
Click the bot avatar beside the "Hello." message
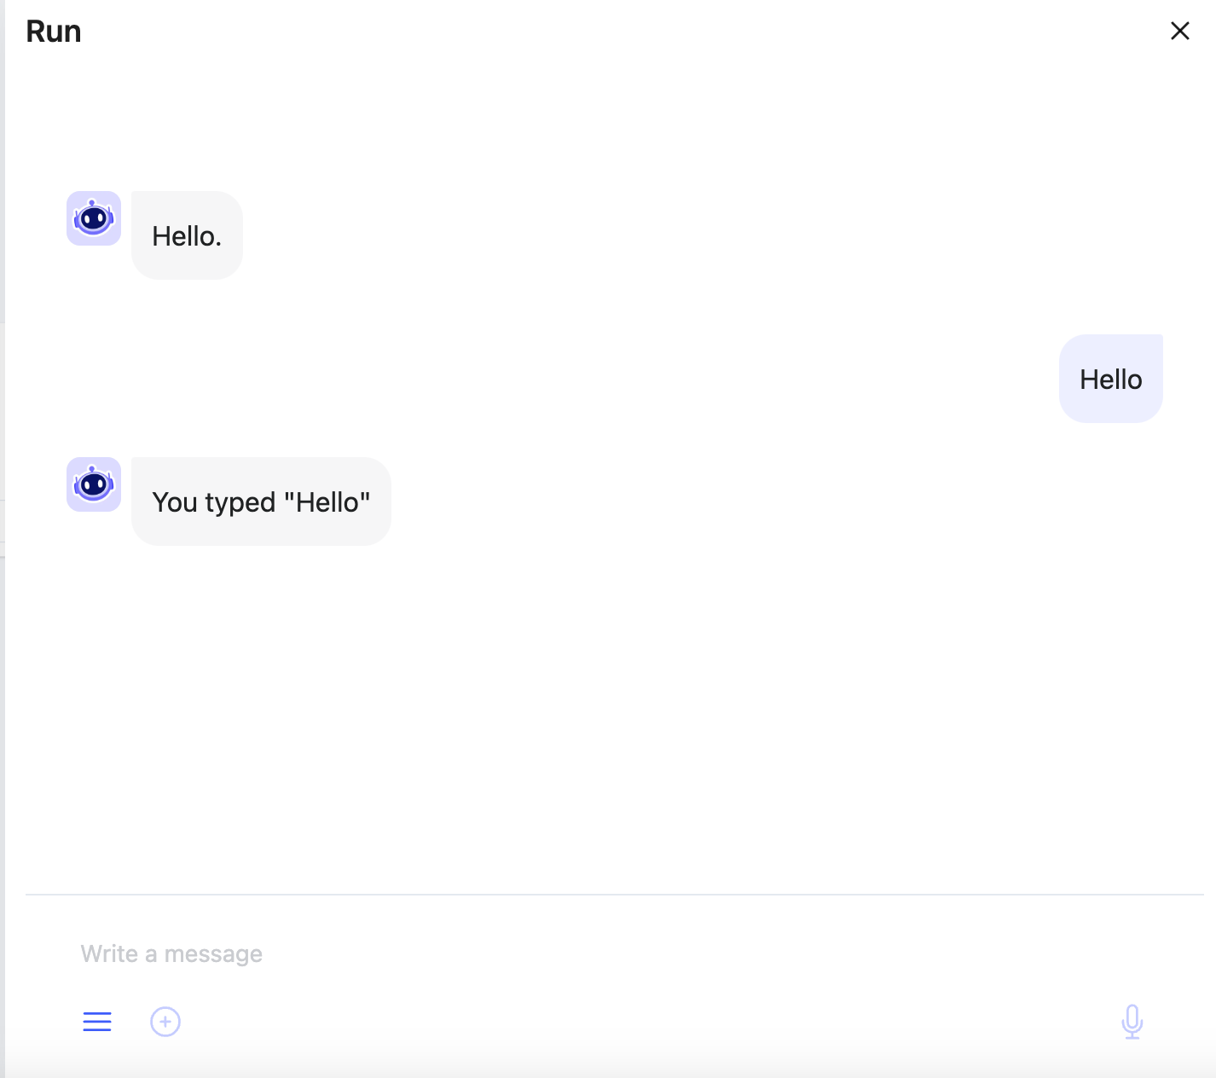(94, 218)
